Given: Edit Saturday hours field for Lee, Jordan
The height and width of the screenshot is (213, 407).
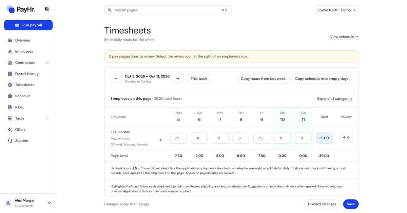Looking at the screenshot, I should [x=283, y=138].
